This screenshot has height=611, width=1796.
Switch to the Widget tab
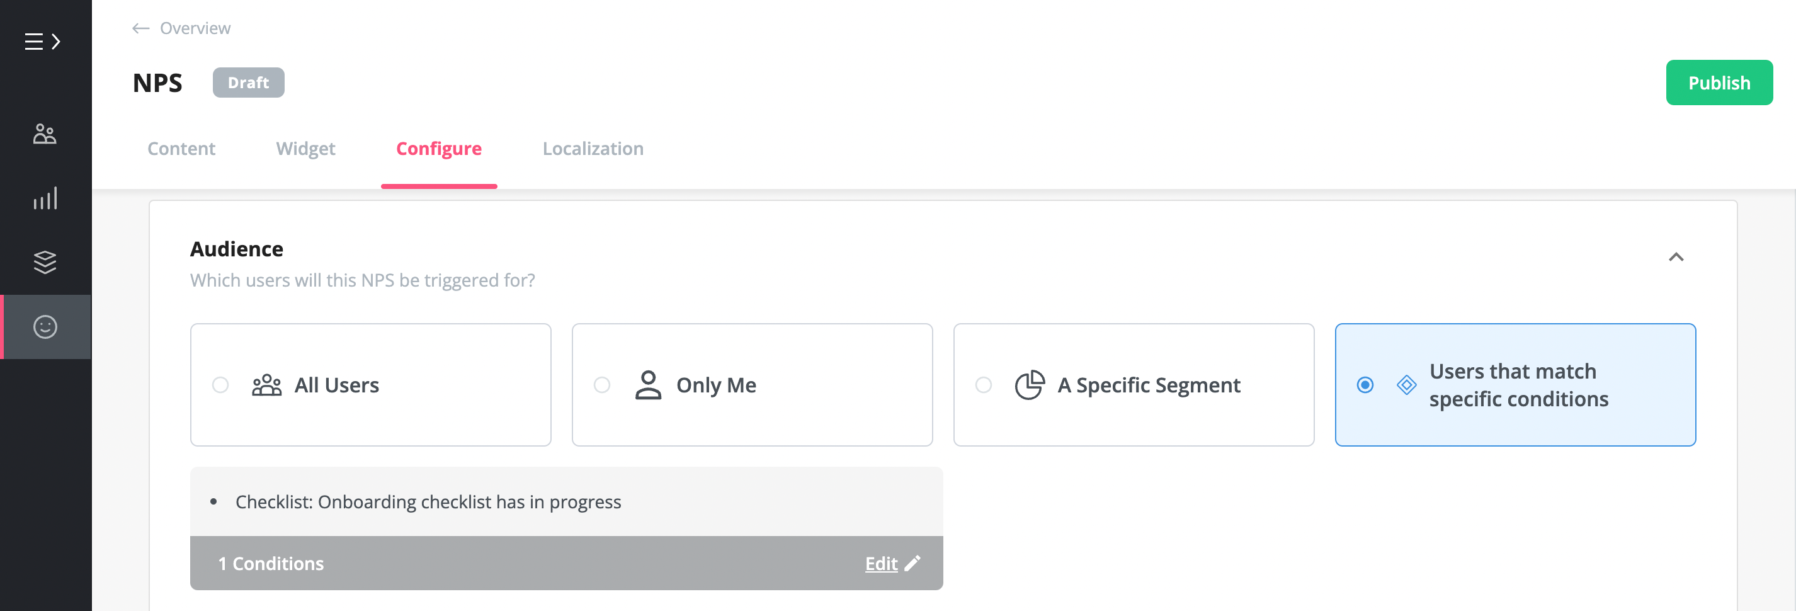click(305, 149)
